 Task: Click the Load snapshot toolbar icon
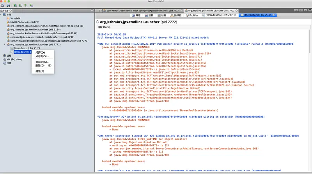pyautogui.click(x=3, y=5)
